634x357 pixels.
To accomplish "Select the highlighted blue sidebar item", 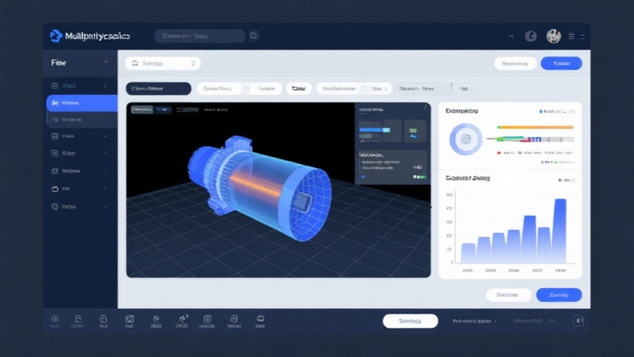I will (x=82, y=103).
